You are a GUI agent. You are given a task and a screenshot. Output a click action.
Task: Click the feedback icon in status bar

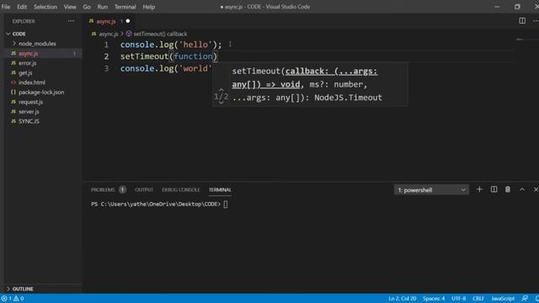[x=525, y=299]
